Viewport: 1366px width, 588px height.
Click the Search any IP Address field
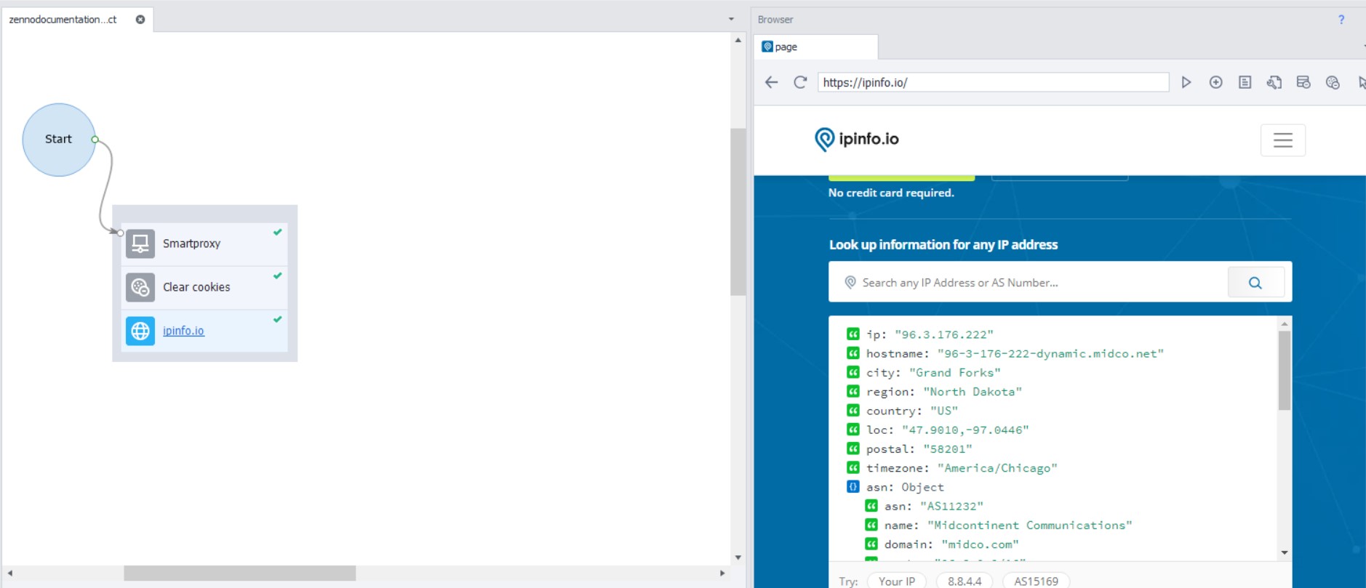click(x=1029, y=283)
